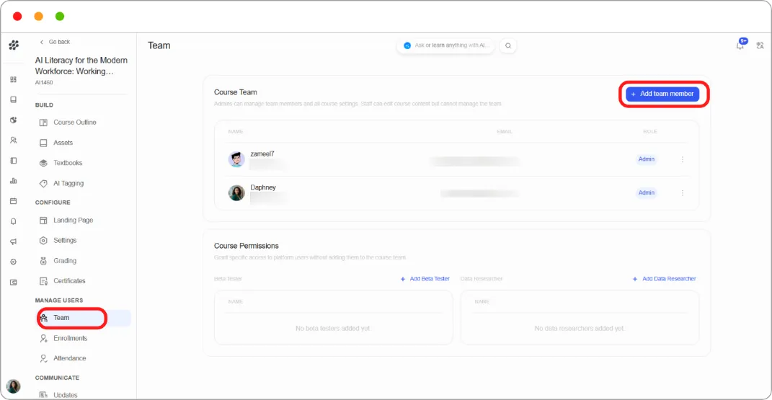Select Team under Manage Users
Screen dimensions: 772x400
coord(84,318)
